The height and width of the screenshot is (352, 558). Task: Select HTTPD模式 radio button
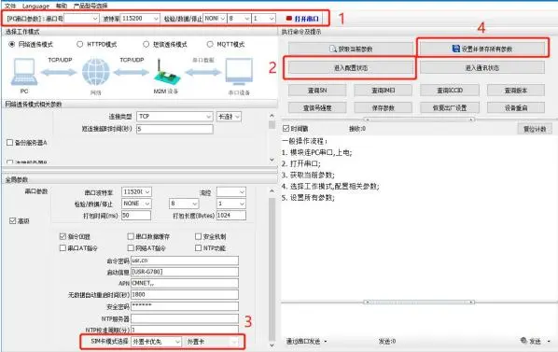[80, 44]
